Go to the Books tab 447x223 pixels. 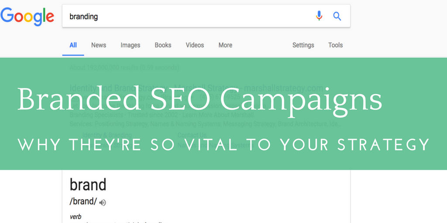(x=163, y=45)
